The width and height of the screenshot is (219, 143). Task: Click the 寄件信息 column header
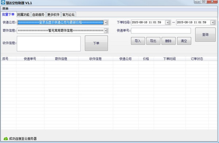pos(61,59)
